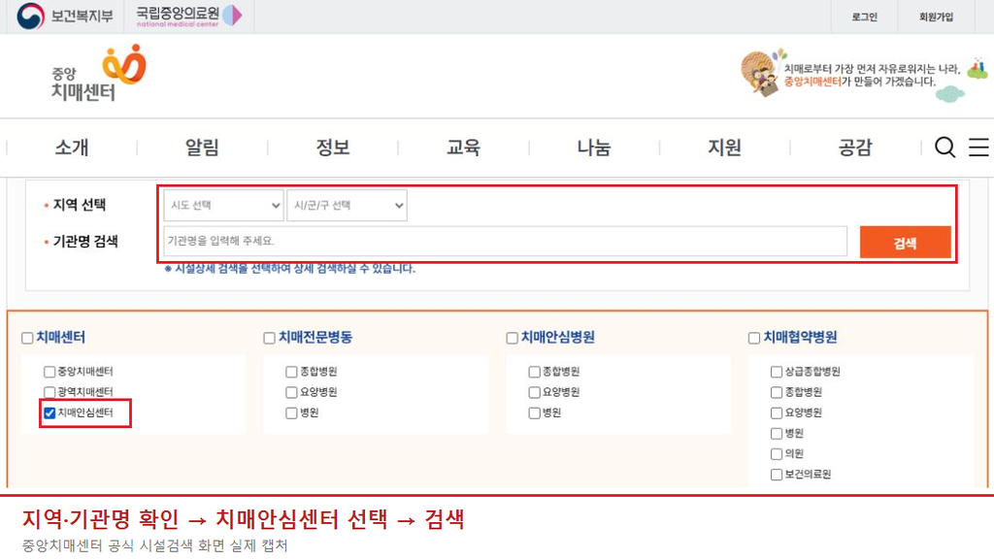Image resolution: width=994 pixels, height=560 pixels.
Task: Click the orange 검색 button
Action: click(906, 242)
